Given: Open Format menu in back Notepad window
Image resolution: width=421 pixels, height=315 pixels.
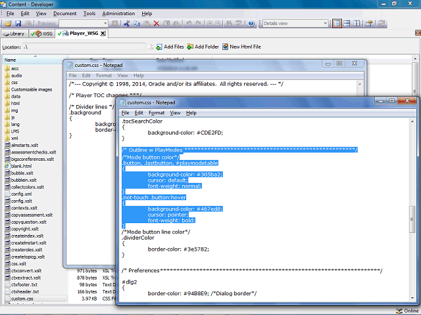Looking at the screenshot, I should 104,75.
